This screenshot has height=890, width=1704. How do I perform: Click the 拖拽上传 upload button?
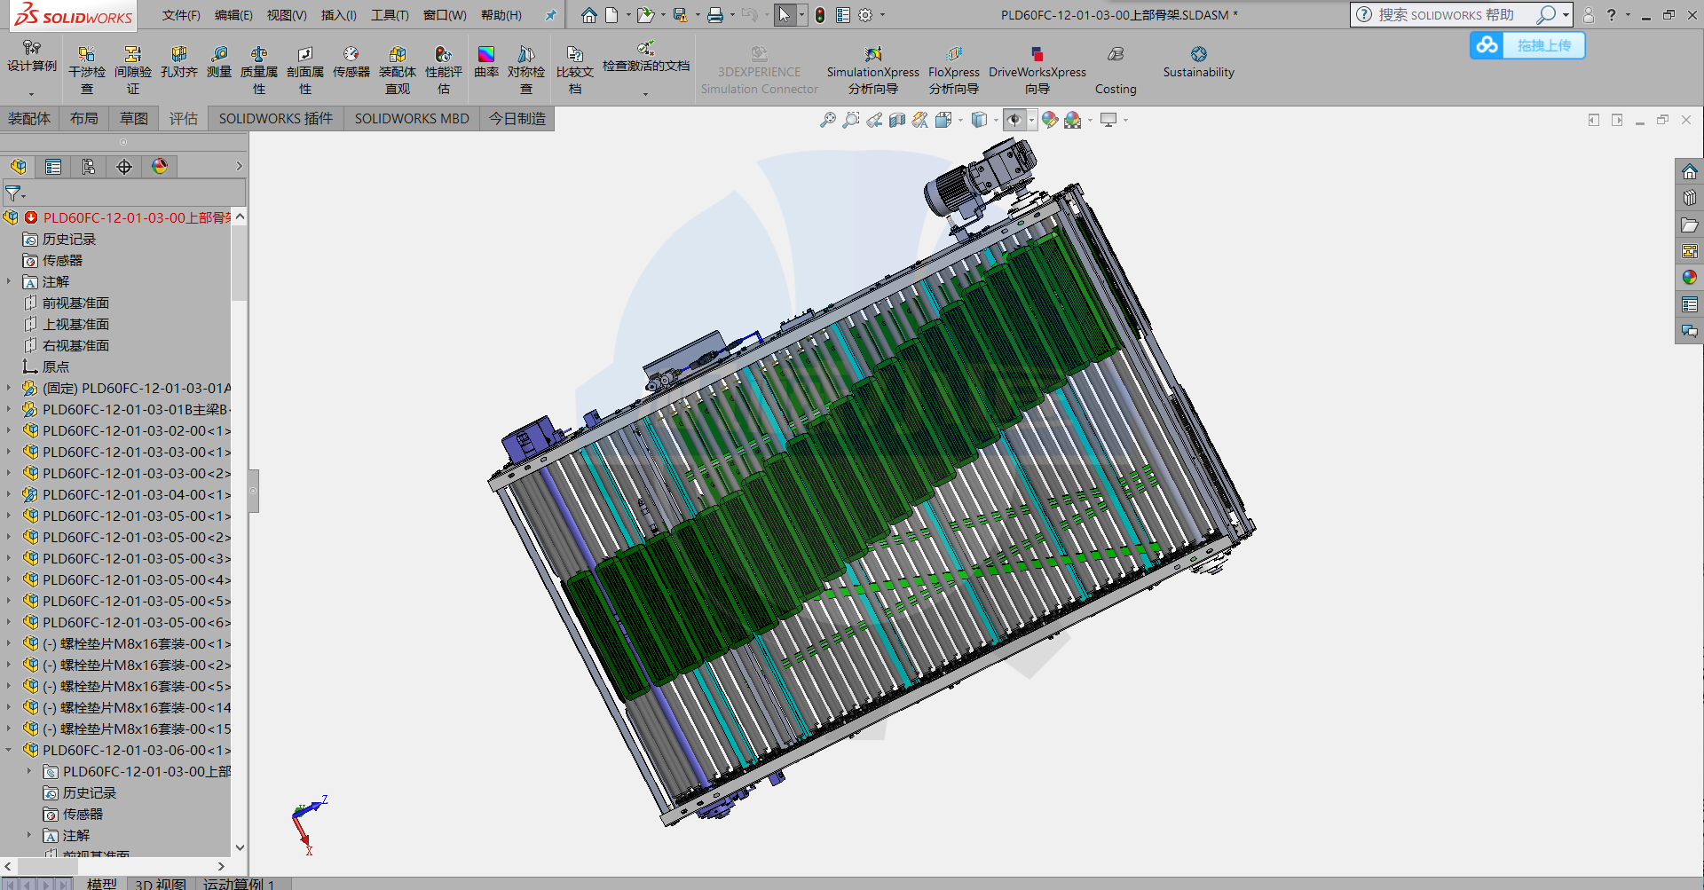pos(1527,45)
